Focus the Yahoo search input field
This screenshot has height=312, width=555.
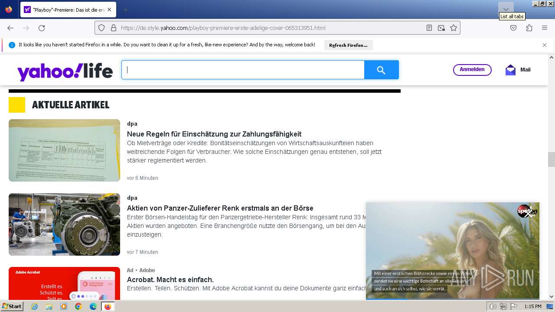point(243,70)
